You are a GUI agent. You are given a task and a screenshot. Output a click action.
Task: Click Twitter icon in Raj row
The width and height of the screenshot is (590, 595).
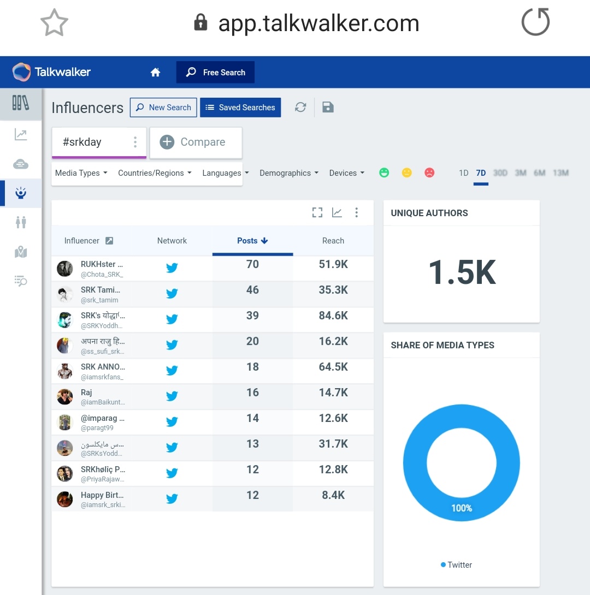coord(172,396)
